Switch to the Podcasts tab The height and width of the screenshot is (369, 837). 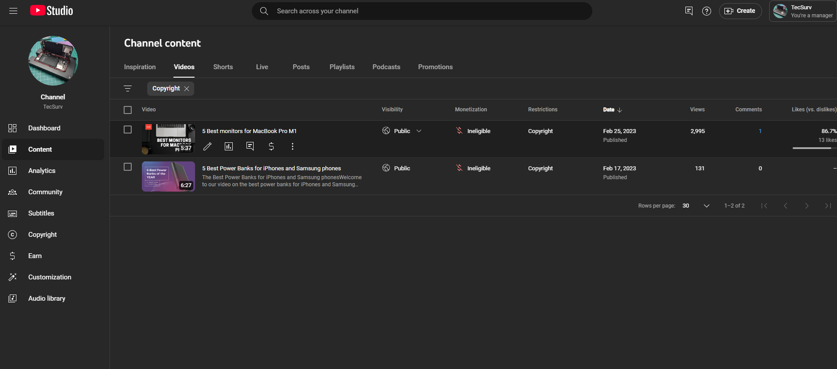tap(386, 67)
